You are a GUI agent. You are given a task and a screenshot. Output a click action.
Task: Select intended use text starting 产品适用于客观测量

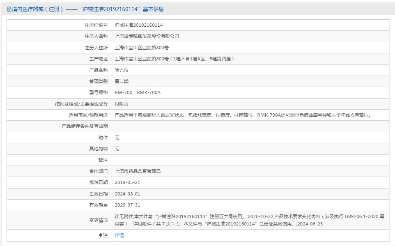click(x=243, y=115)
